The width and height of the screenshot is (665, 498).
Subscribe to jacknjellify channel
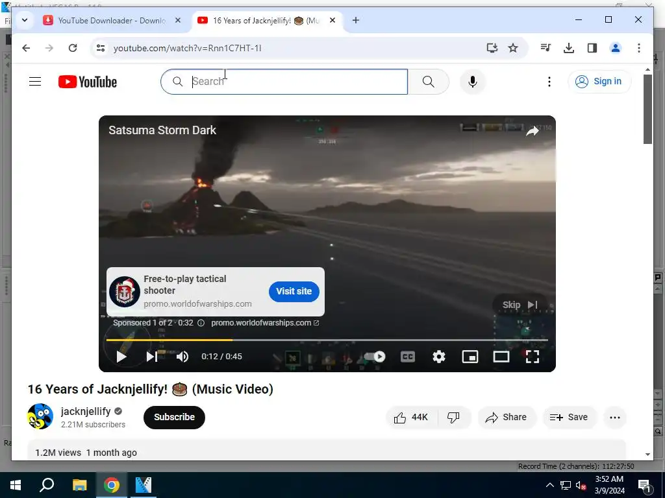174,417
